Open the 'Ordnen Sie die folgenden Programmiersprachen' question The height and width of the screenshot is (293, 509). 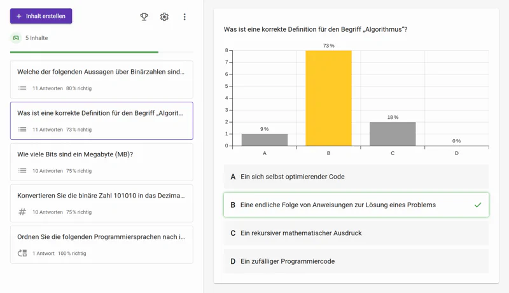tap(101, 237)
